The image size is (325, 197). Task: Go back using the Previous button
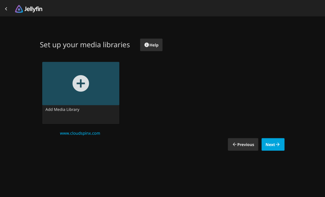243,144
